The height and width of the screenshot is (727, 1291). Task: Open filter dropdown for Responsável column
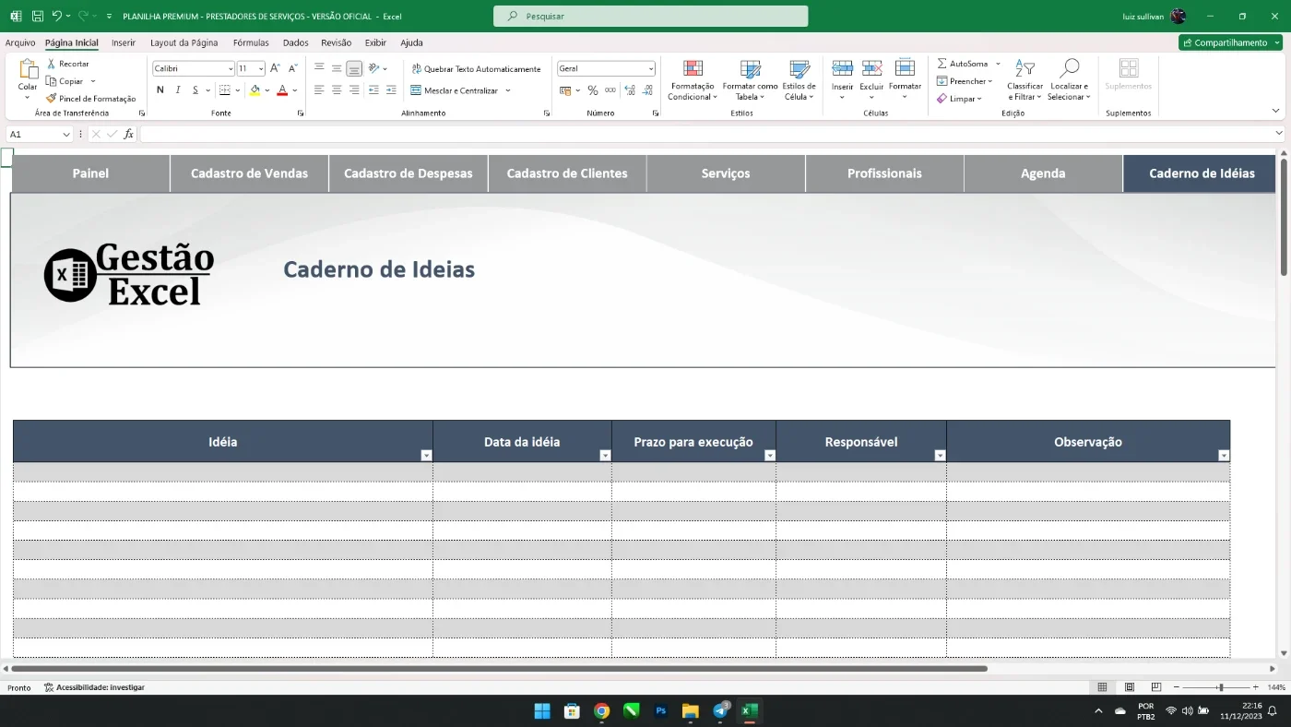940,456
